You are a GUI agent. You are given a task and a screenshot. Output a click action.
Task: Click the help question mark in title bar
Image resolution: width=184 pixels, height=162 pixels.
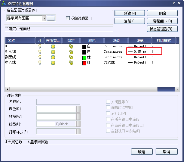[174, 3]
